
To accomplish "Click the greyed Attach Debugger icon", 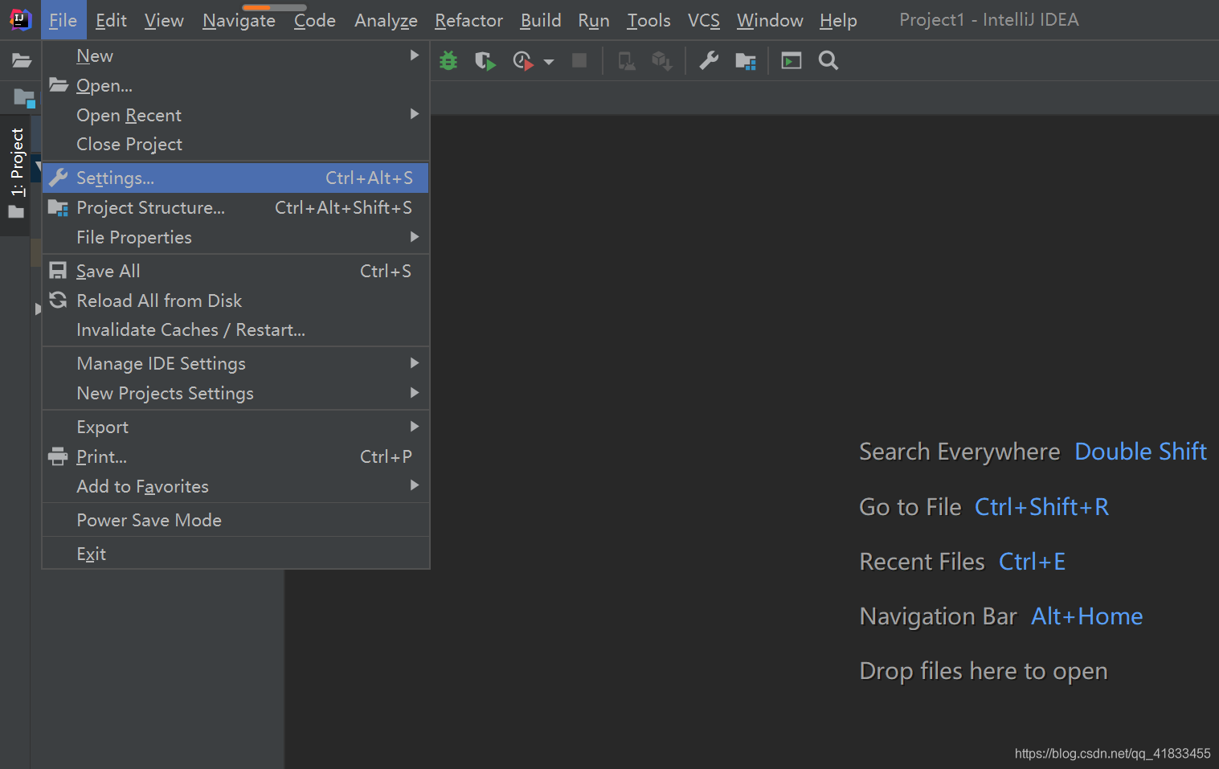I will [627, 60].
